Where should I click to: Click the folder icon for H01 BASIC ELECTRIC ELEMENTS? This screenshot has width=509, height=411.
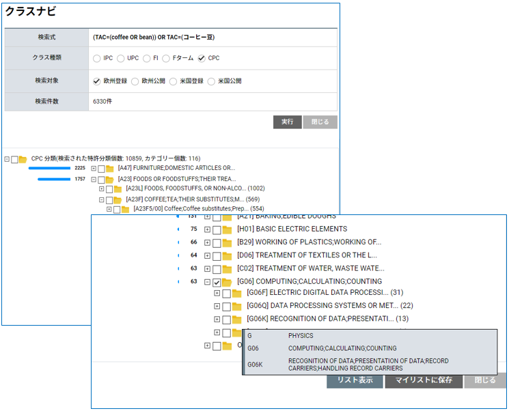[x=227, y=229]
